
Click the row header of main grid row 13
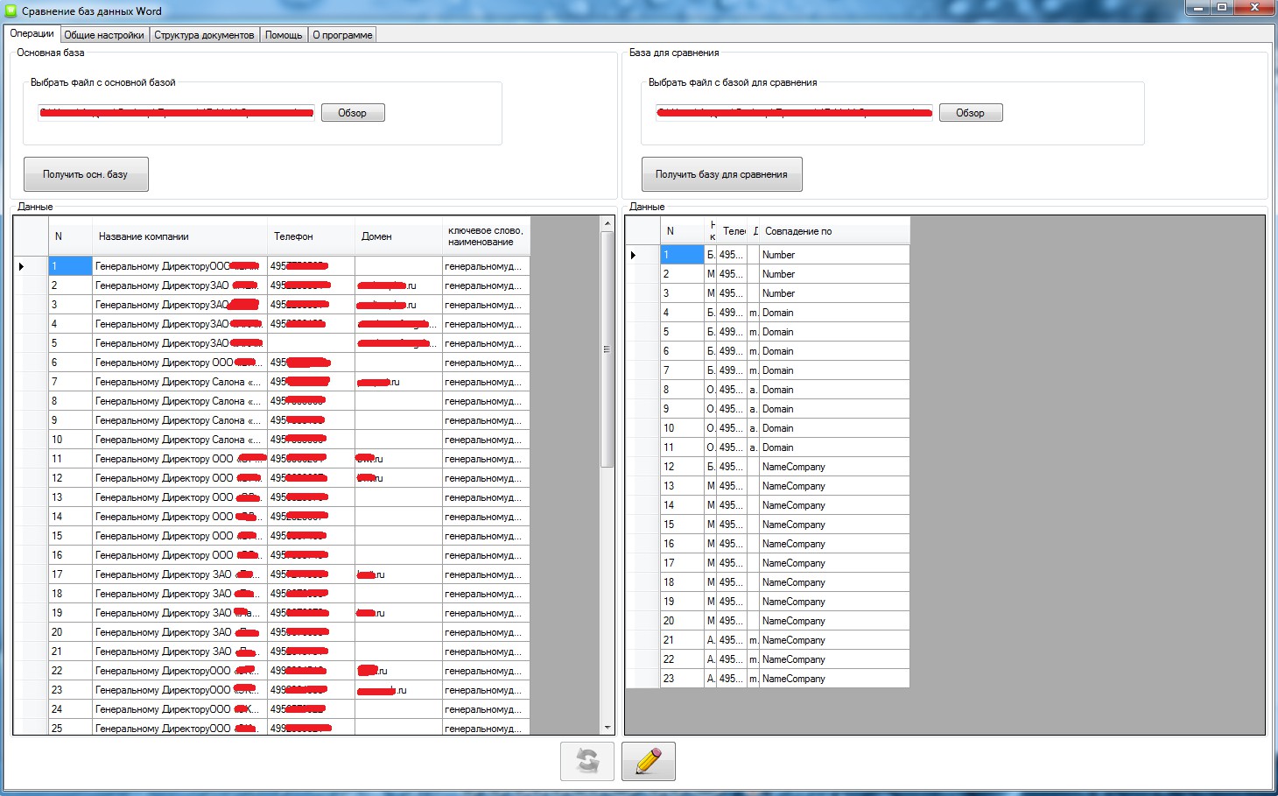31,497
